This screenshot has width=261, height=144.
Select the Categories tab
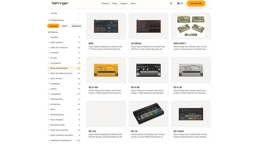[53, 26]
